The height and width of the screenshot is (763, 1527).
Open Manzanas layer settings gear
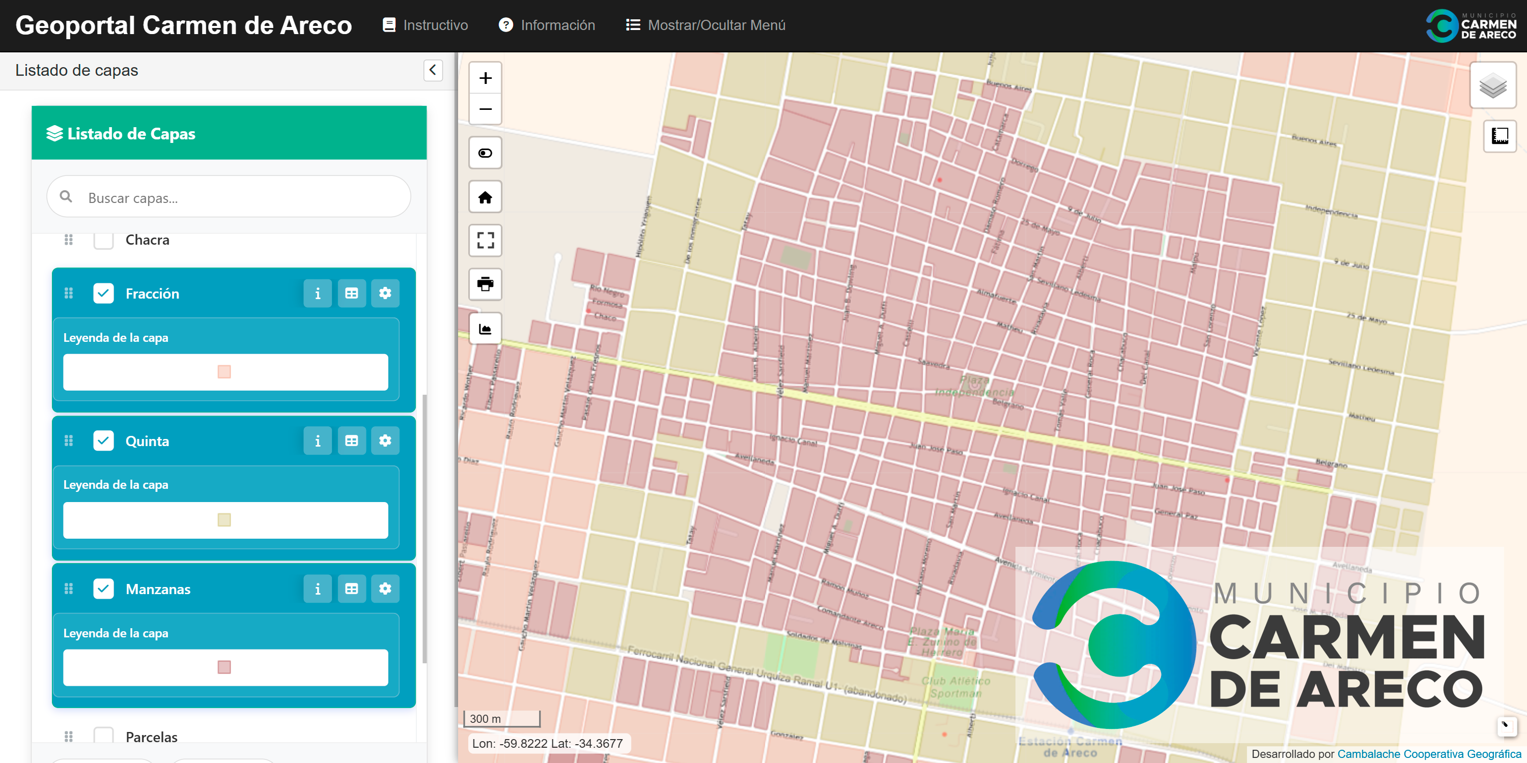385,589
